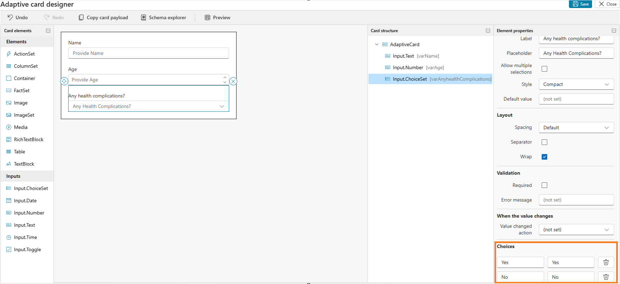Enable Allow multiple selections checkbox
620x284 pixels.
(x=544, y=69)
